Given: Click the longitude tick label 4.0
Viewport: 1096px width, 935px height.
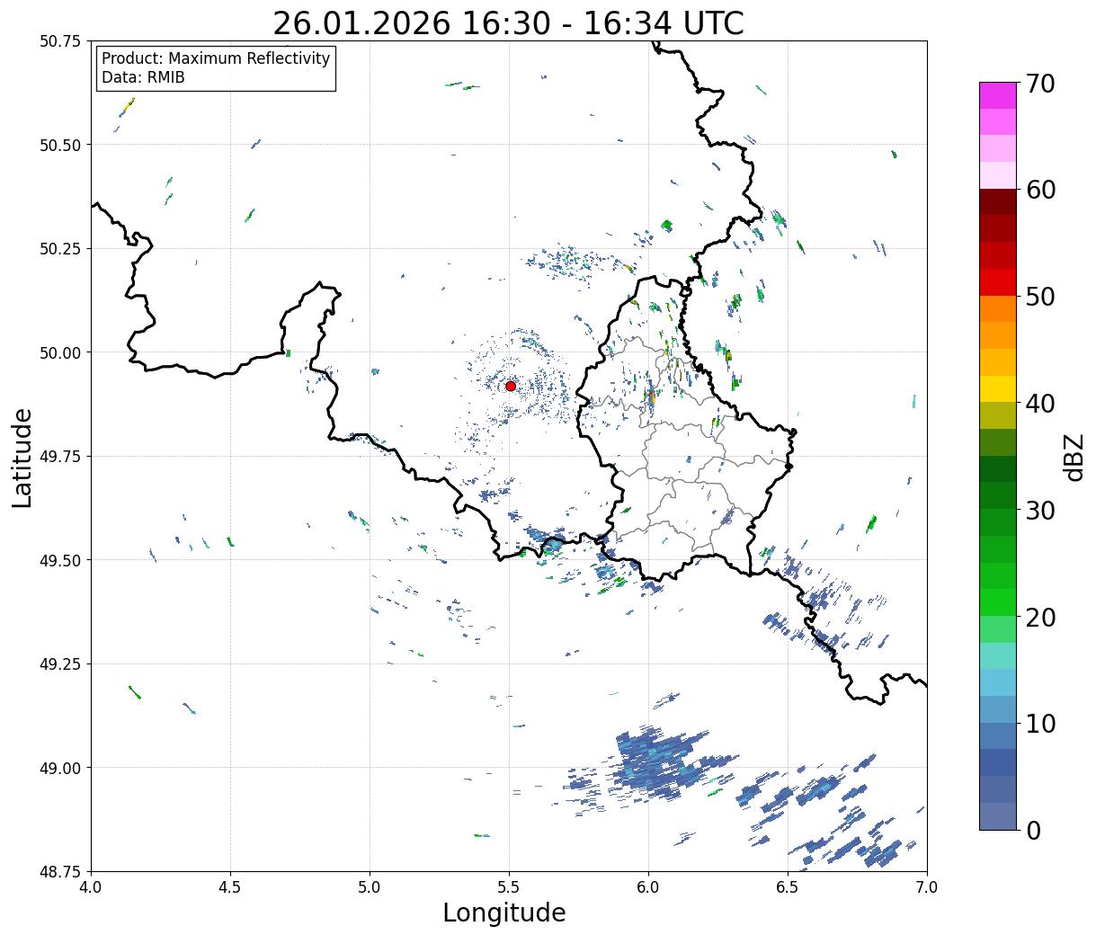Looking at the screenshot, I should point(91,887).
